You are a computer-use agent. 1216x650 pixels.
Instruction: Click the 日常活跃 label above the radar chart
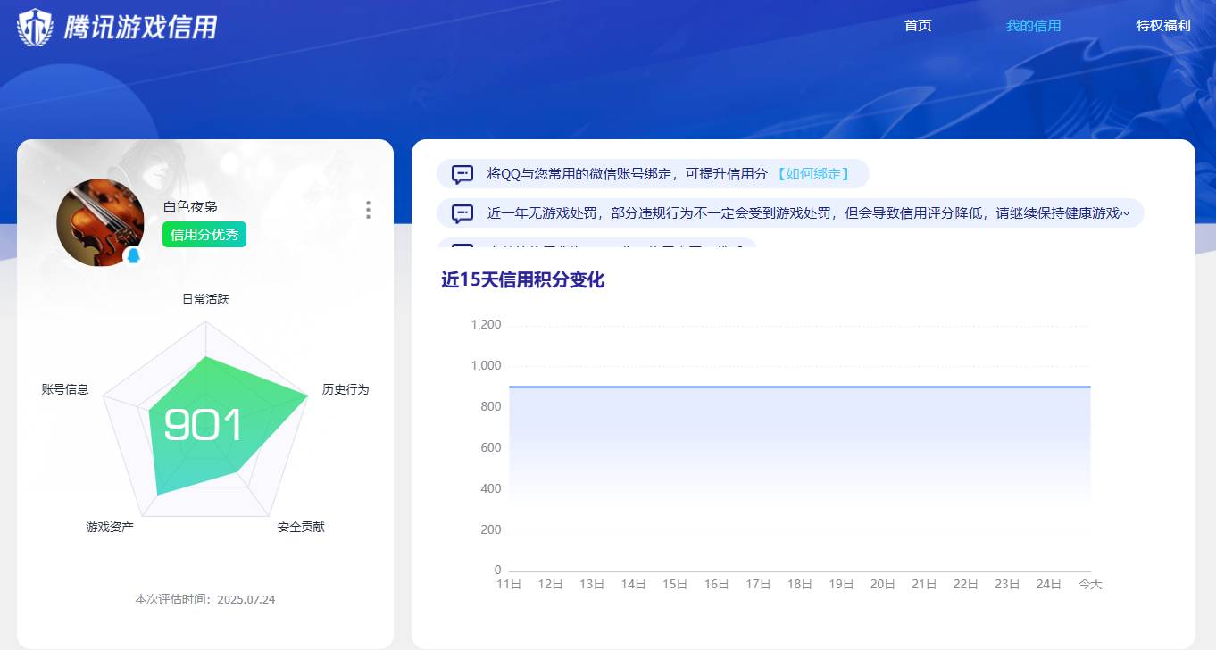coord(204,299)
